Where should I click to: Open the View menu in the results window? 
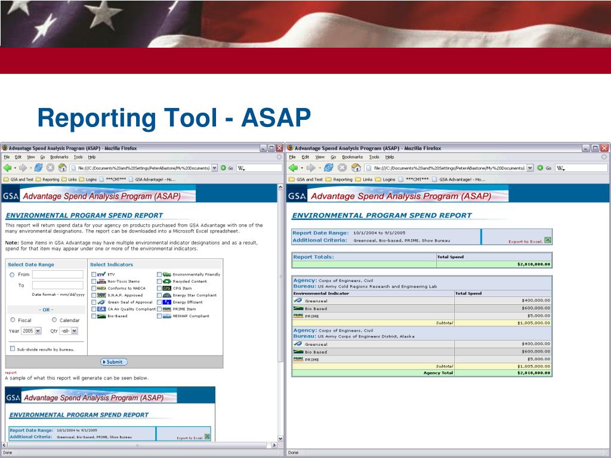[320, 157]
